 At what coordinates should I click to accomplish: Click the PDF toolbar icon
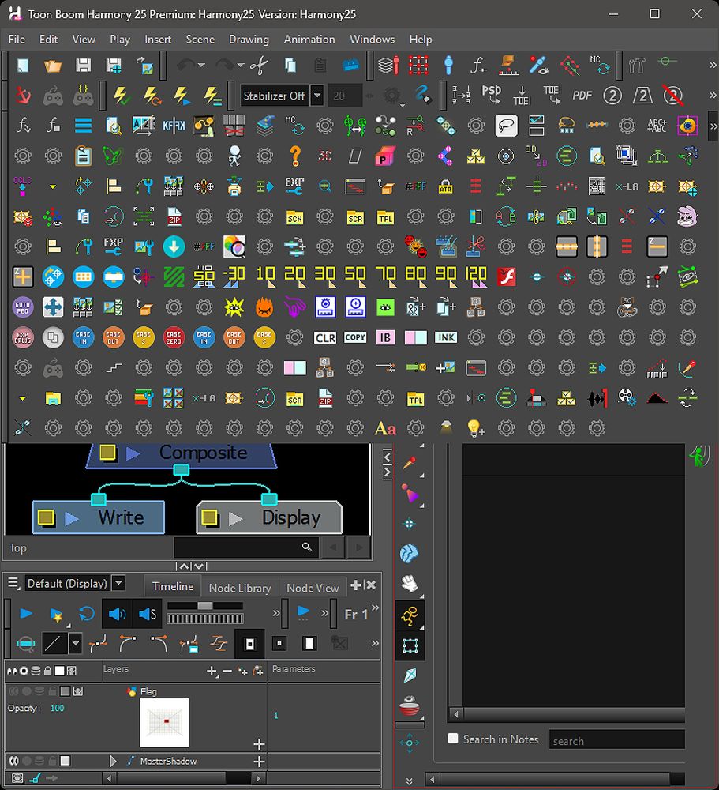[x=582, y=96]
